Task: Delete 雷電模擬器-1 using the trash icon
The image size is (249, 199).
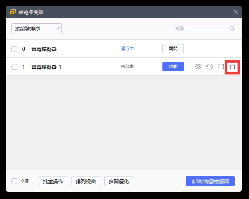Action: pyautogui.click(x=232, y=67)
